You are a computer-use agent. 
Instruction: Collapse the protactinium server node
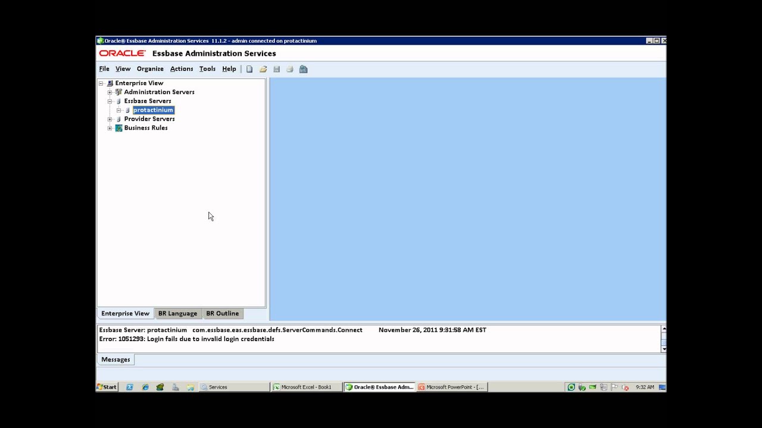coord(118,110)
